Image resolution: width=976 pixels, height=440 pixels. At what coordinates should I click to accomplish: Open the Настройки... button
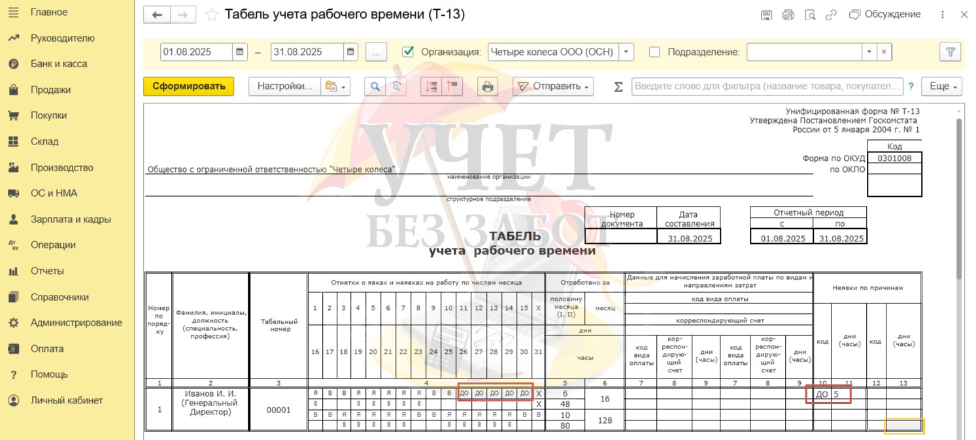285,86
